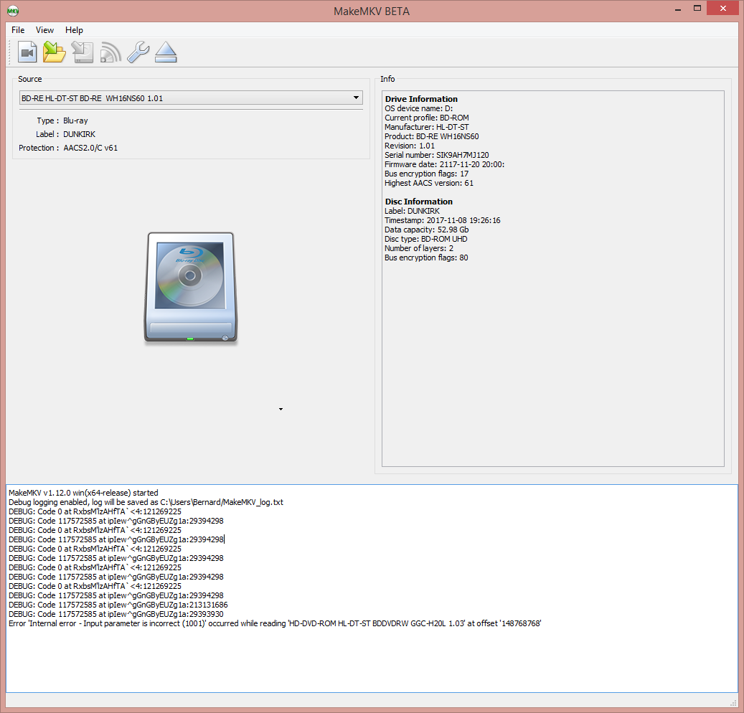Open the View menu
This screenshot has width=744, height=713.
(44, 30)
